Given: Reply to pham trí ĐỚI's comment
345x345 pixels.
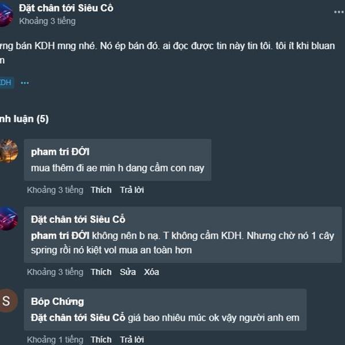Looking at the screenshot, I should [x=132, y=190].
